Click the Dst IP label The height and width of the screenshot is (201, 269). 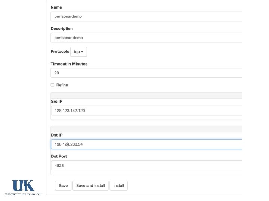coord(57,135)
